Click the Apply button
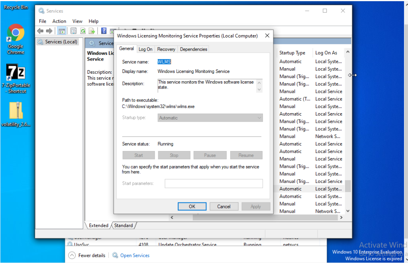Image resolution: width=408 pixels, height=263 pixels. click(x=256, y=206)
